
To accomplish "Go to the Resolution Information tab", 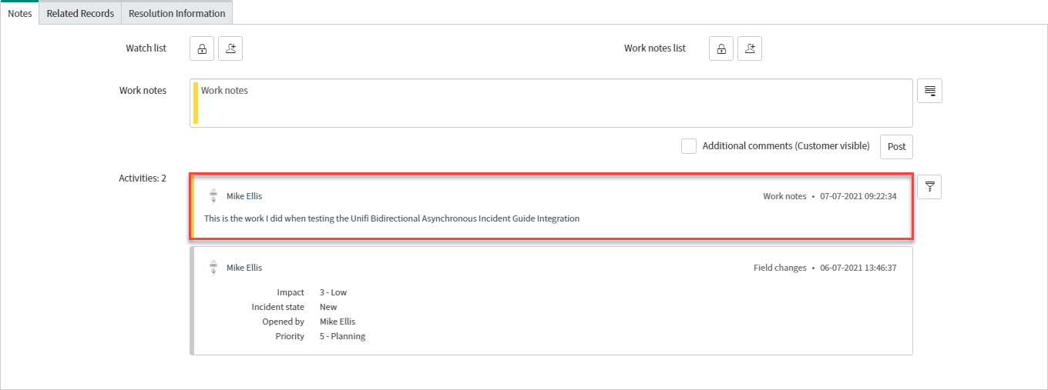I will tap(176, 13).
